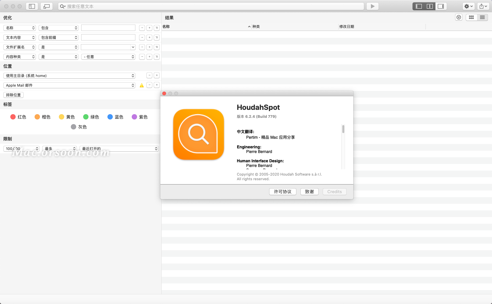This screenshot has width=492, height=304.
Task: Click the HoudahSpot app icon image
Action: (x=199, y=134)
